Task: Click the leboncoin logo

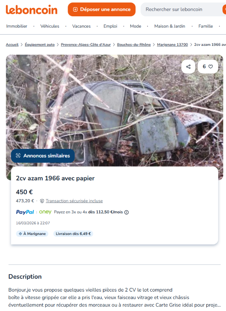Action: click(31, 9)
